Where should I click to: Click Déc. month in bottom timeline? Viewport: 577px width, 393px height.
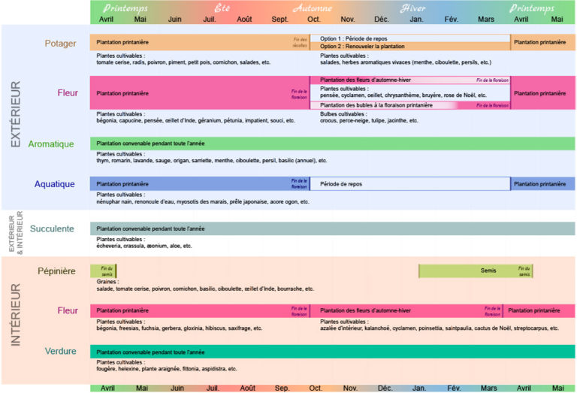point(385,388)
